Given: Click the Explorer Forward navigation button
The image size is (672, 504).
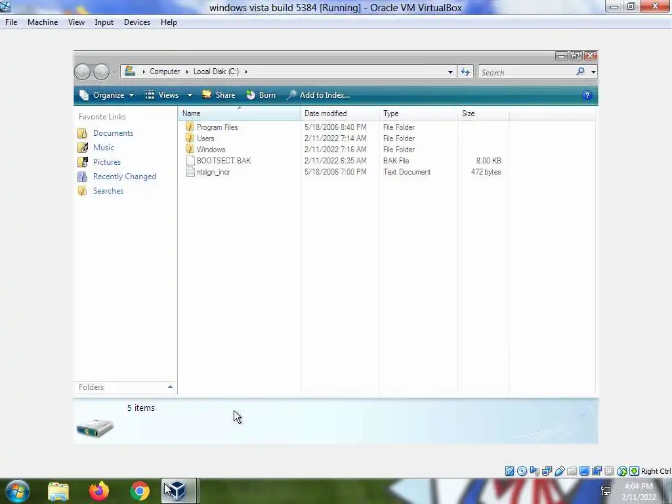Looking at the screenshot, I should (101, 72).
